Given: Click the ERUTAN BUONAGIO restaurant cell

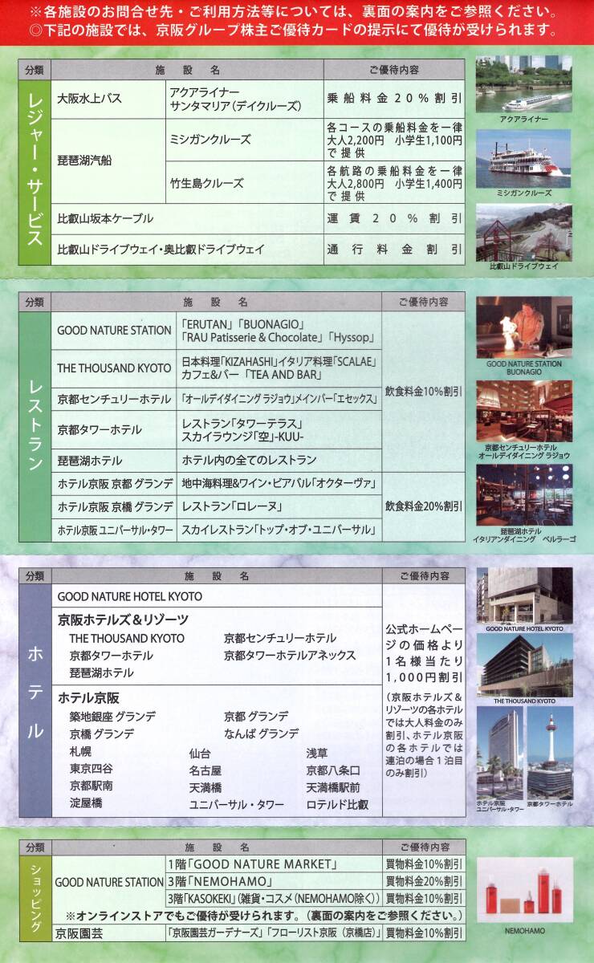Looking at the screenshot, I should (x=279, y=331).
